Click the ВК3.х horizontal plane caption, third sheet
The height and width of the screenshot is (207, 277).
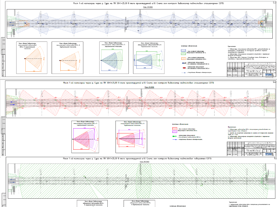tap(93, 203)
